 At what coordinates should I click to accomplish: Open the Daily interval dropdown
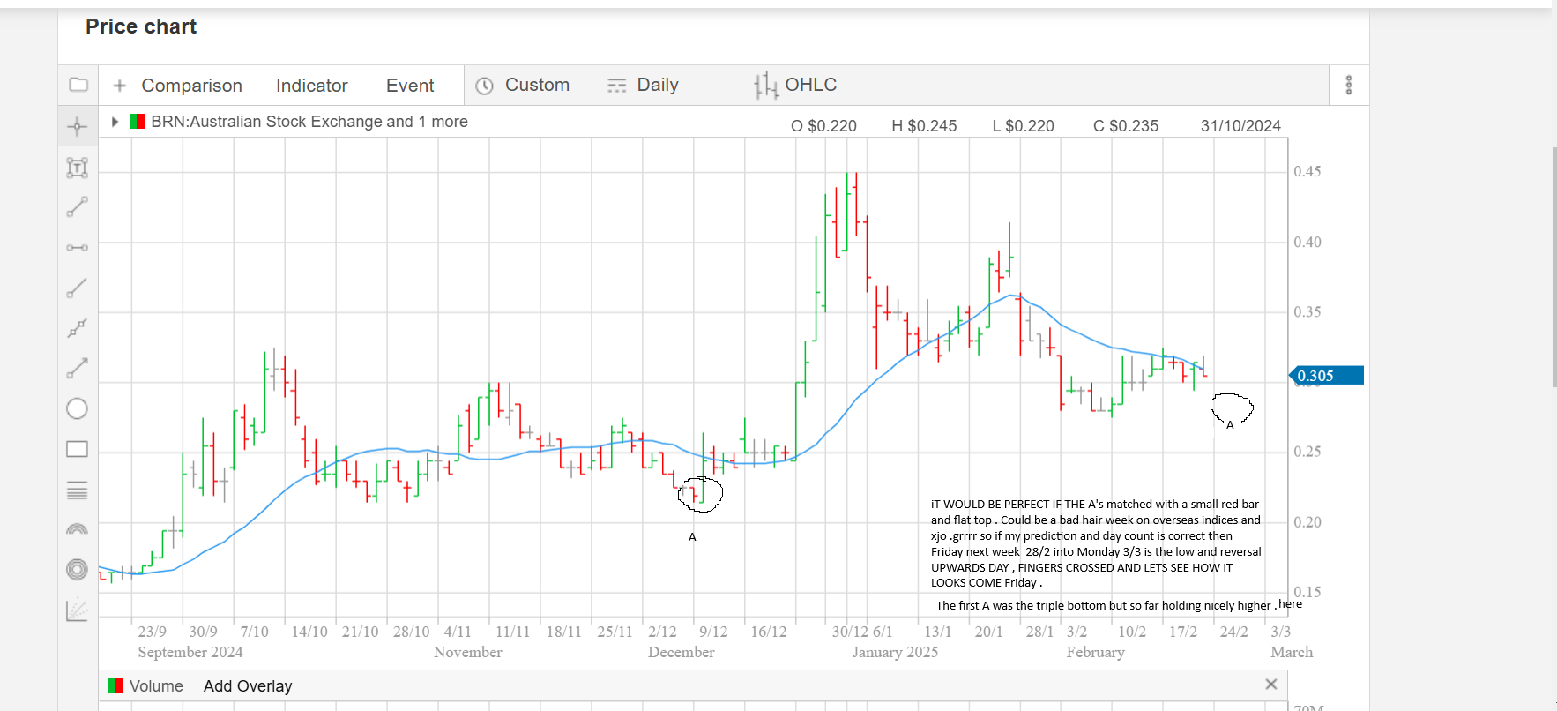coord(658,85)
